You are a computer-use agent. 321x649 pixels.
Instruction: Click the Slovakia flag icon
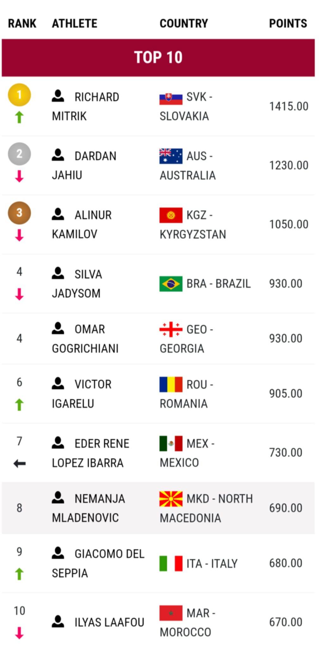tap(171, 98)
